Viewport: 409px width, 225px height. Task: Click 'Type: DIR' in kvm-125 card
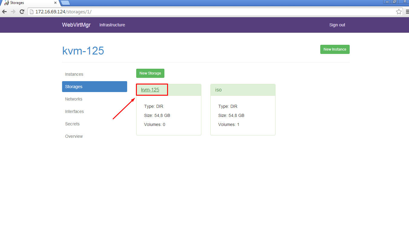coord(154,106)
